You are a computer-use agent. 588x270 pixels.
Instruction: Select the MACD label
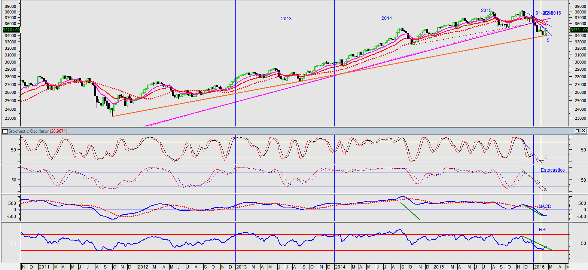point(545,206)
